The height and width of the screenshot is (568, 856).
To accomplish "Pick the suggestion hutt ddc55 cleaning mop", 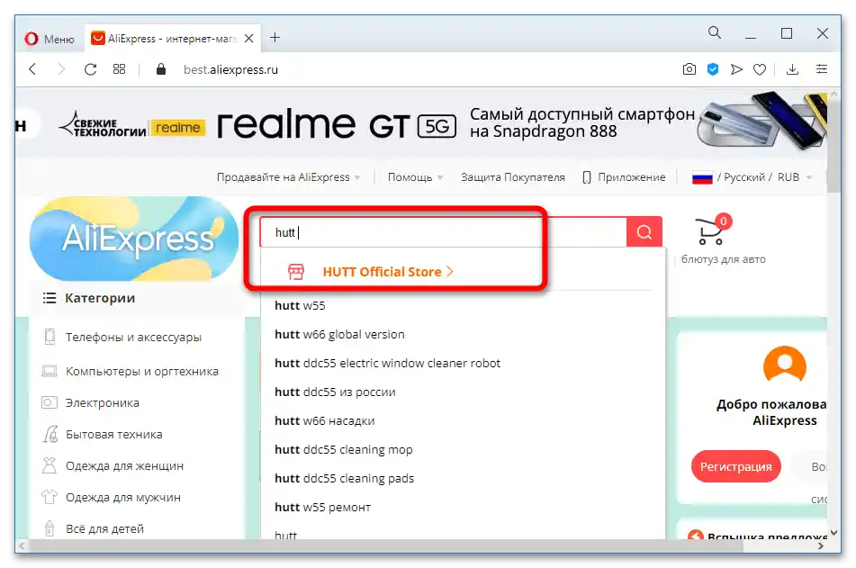I will pos(343,449).
